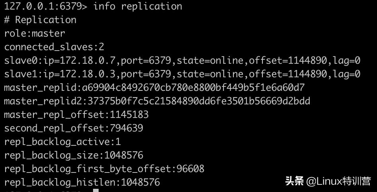Click the '@Linux特训营' watermark text
Image resolution: width=377 pixels, height=192 pixels.
pos(338,181)
